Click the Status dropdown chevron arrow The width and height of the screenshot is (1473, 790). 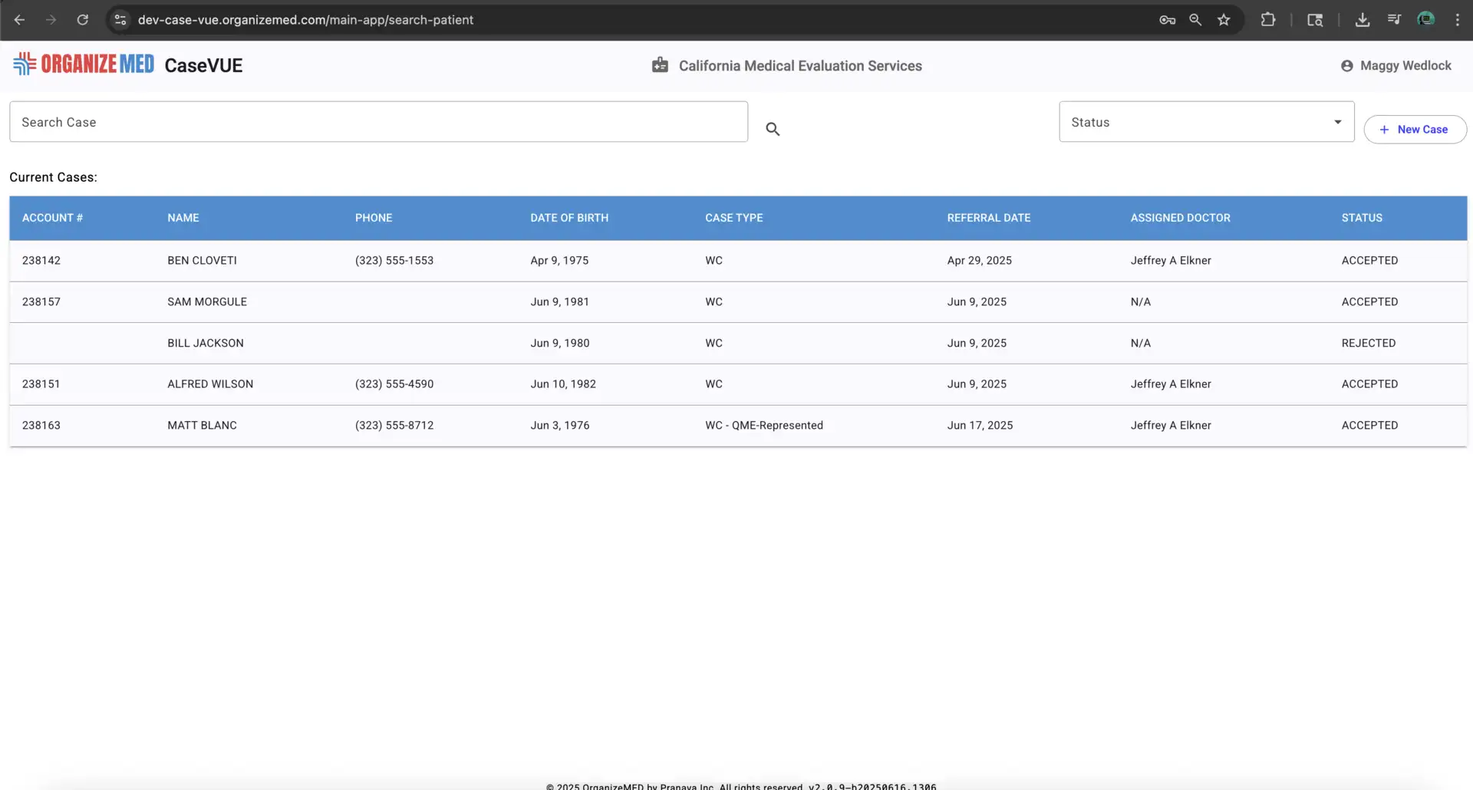click(1338, 121)
